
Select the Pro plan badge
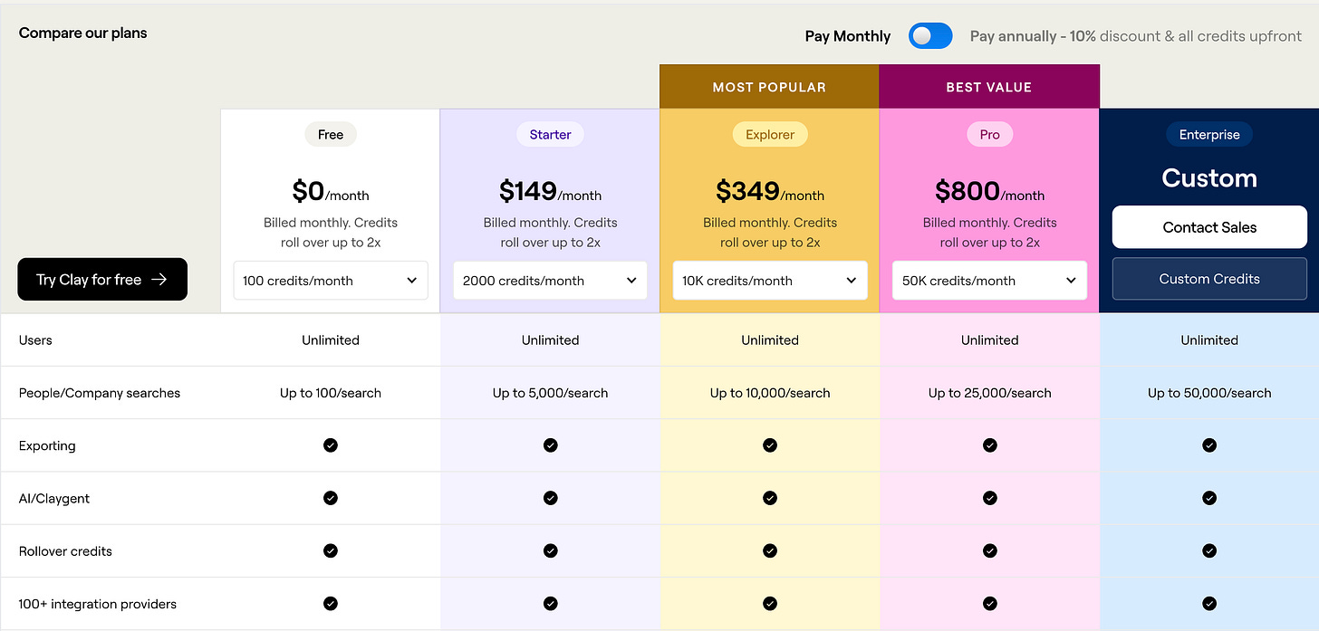989,135
